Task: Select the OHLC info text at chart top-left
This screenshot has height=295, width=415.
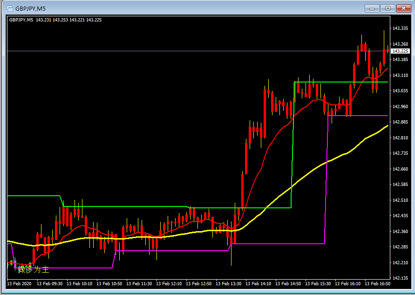Action: pos(55,20)
